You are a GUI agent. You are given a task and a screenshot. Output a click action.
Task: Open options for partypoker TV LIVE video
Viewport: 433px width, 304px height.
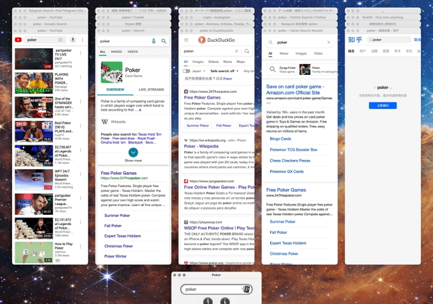tap(81, 53)
